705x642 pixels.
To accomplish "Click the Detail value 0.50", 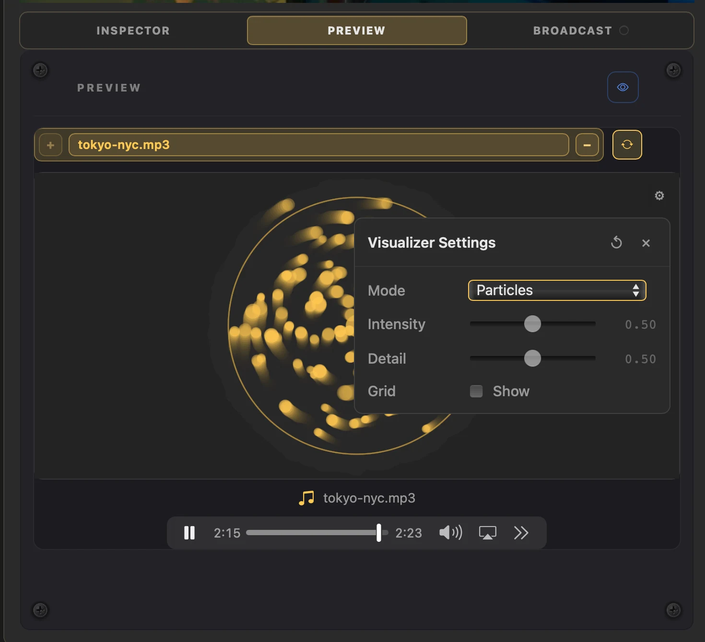I will point(640,359).
